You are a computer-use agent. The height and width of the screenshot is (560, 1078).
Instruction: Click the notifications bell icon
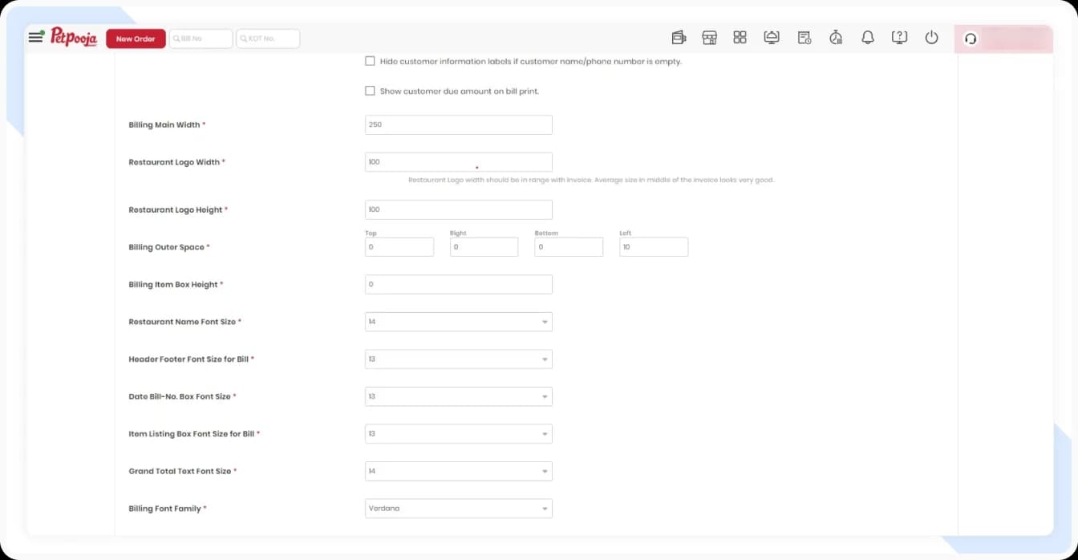(867, 38)
